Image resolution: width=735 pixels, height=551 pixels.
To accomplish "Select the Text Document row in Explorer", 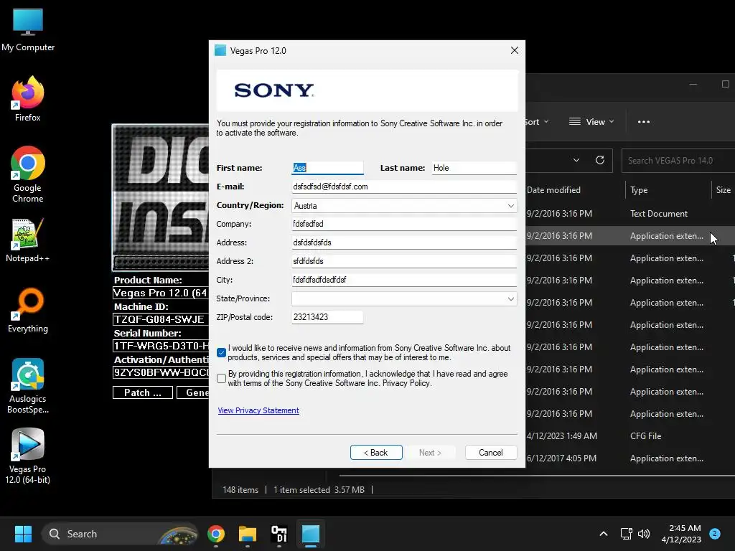I will pos(630,214).
